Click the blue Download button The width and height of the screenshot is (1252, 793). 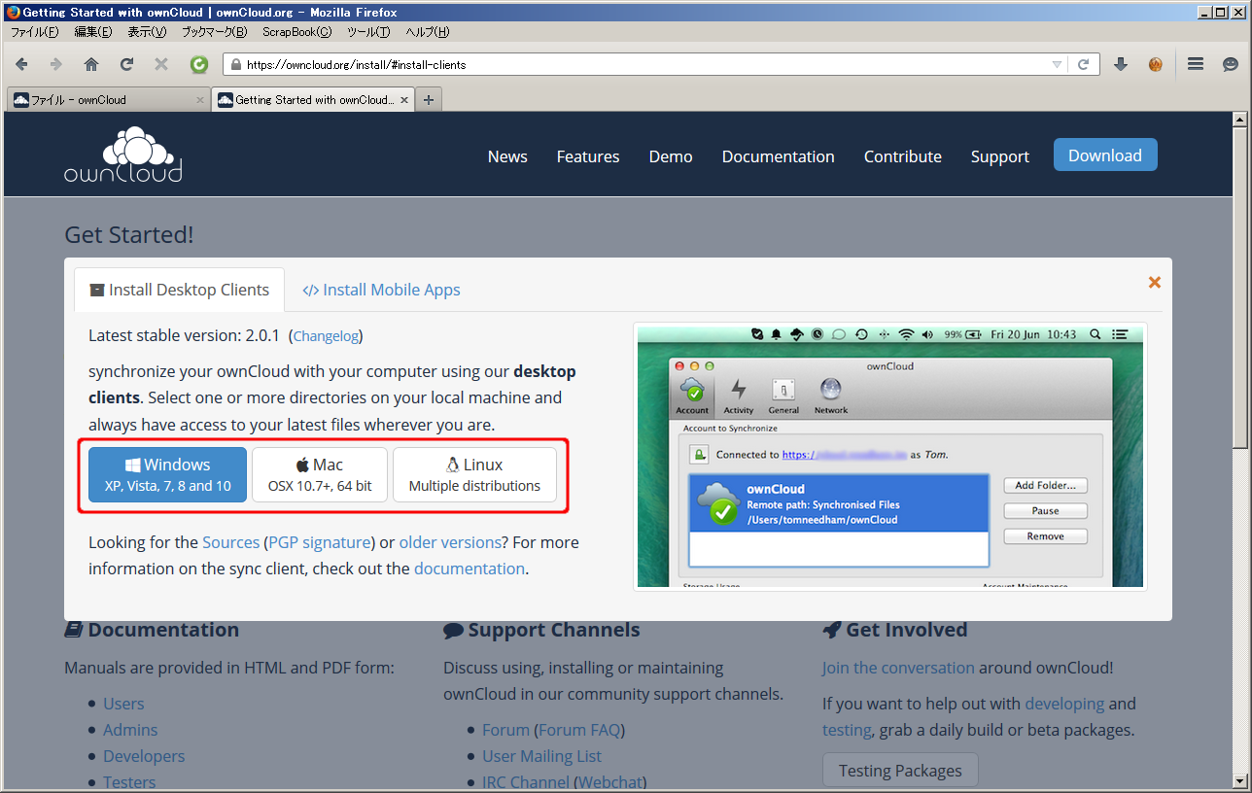pyautogui.click(x=1105, y=155)
